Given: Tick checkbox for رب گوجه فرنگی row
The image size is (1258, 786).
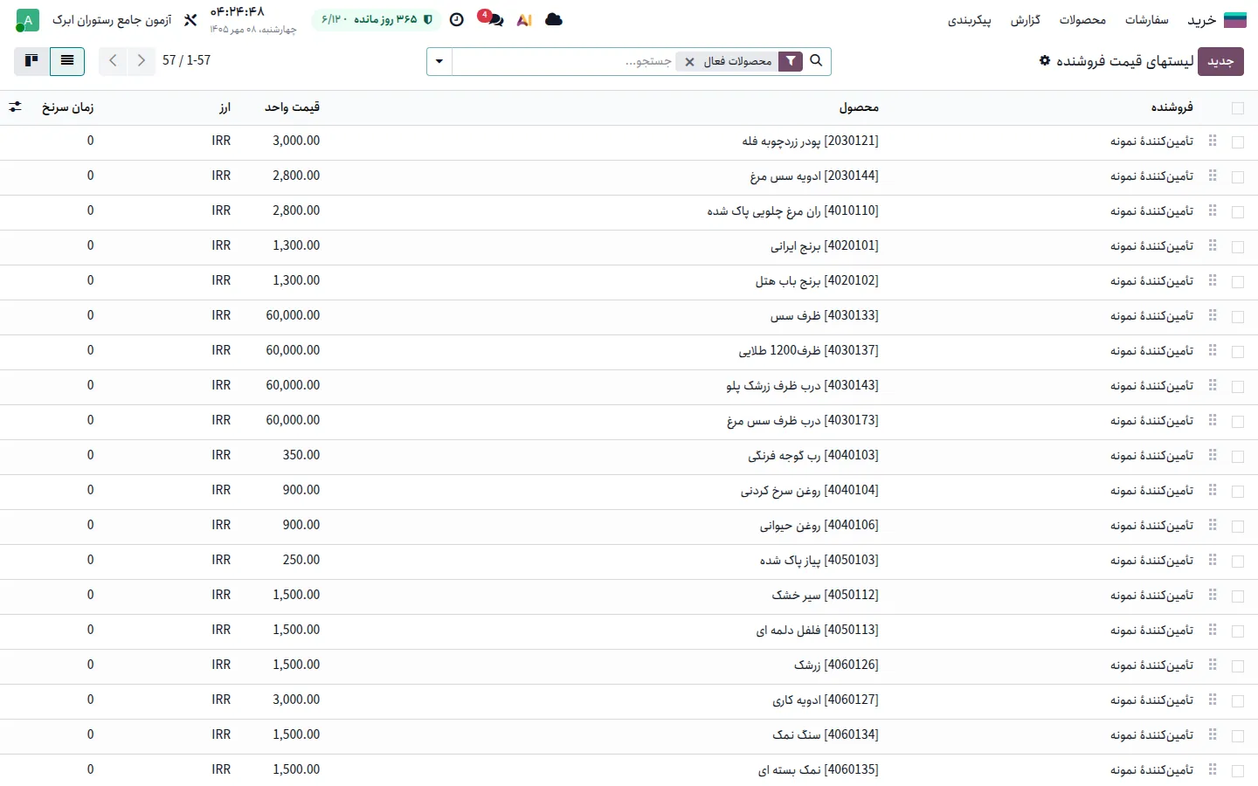Looking at the screenshot, I should (x=1237, y=457).
